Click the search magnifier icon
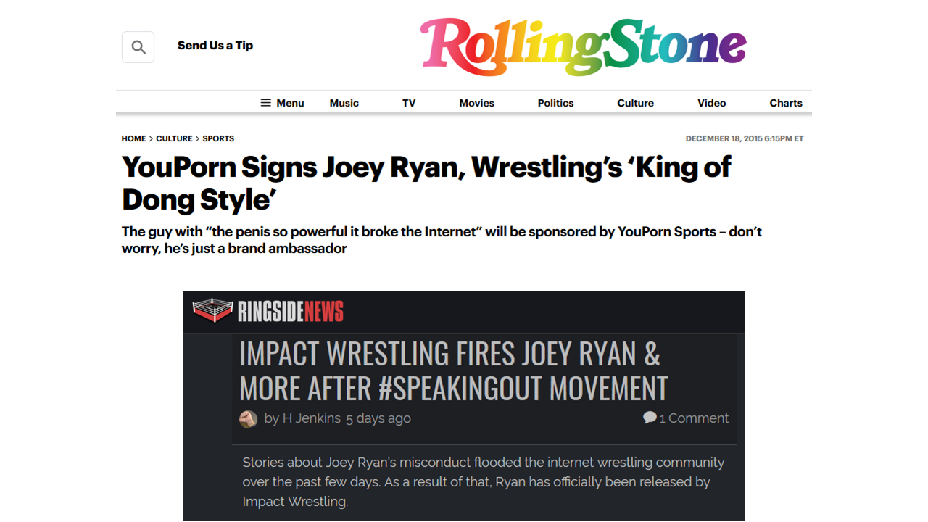Screen dimensions: 928x522 138,48
